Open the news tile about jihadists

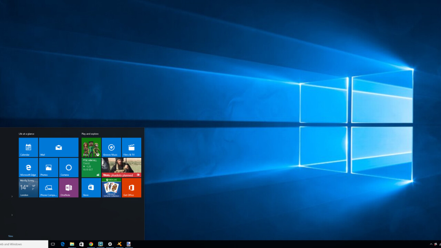121,167
